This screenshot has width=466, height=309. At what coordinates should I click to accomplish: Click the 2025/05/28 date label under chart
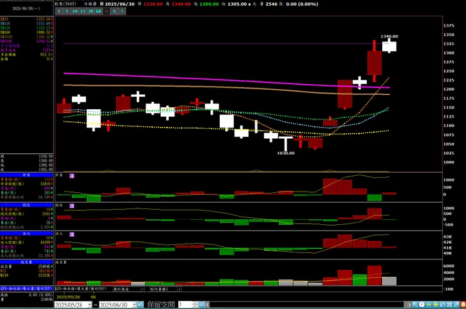click(x=68, y=297)
